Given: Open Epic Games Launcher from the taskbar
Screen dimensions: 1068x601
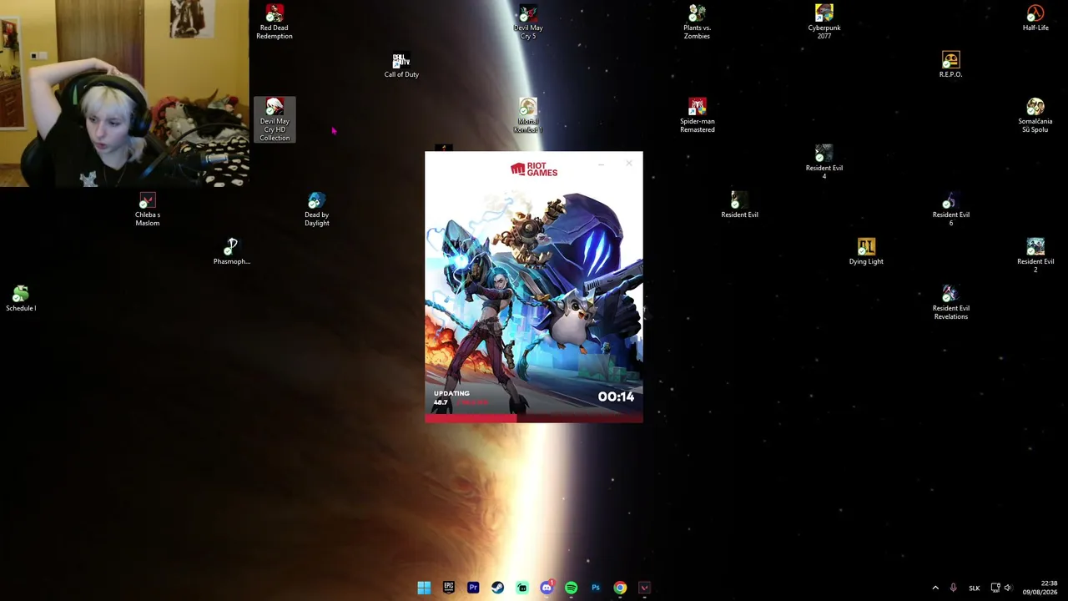Looking at the screenshot, I should (x=448, y=588).
